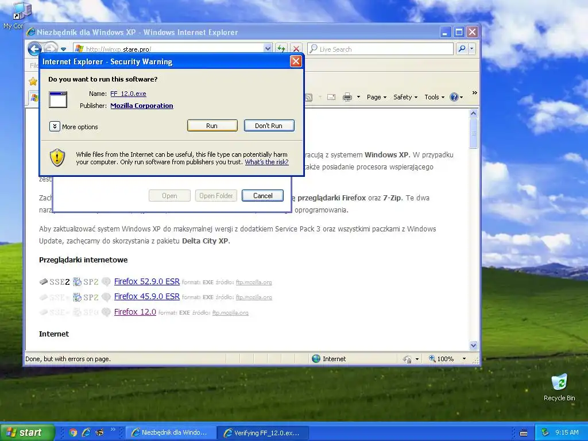Image resolution: width=588 pixels, height=441 pixels.
Task: Open the address bar URL dropdown
Action: point(268,48)
